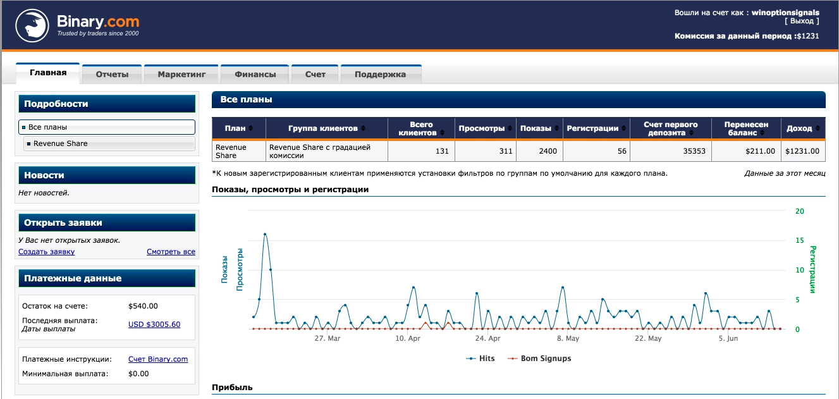Click the Binary.com bull logo icon

(32, 26)
